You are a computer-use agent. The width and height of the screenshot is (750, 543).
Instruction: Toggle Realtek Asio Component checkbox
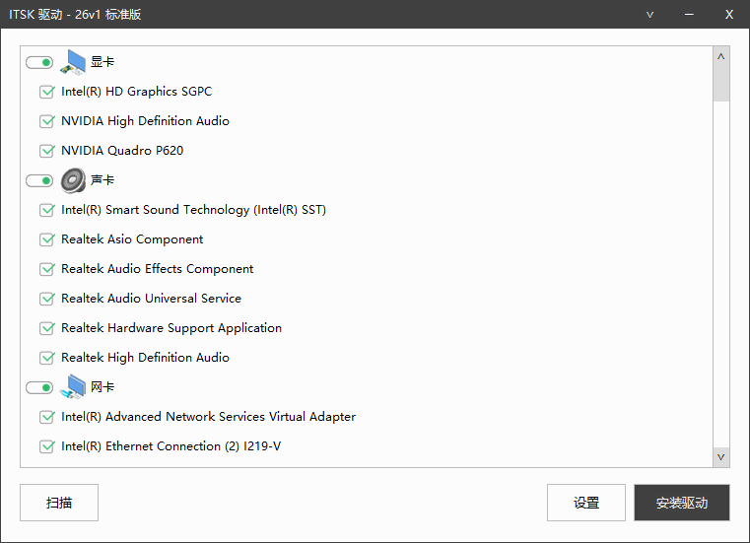point(46,239)
